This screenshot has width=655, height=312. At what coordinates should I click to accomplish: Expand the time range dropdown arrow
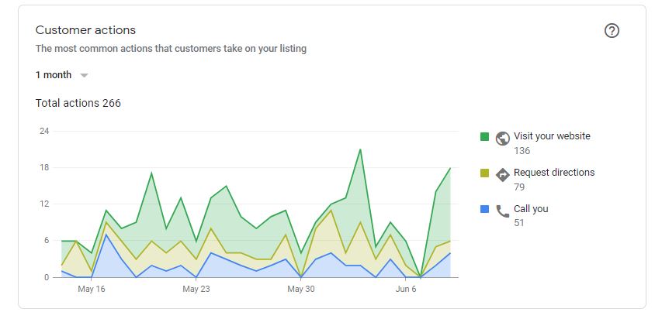pos(84,75)
